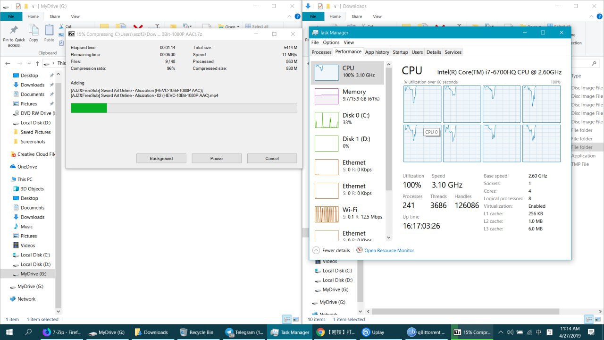Click Pin to Quick access in MyDrive ribbon
Viewport: 604px width, 340px height.
click(x=14, y=36)
